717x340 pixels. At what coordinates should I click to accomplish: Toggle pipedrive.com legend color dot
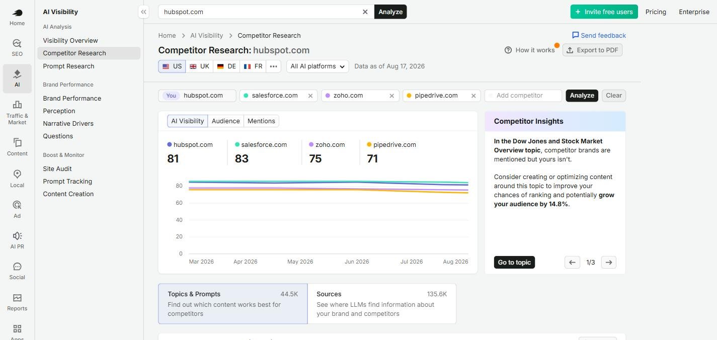pyautogui.click(x=369, y=145)
